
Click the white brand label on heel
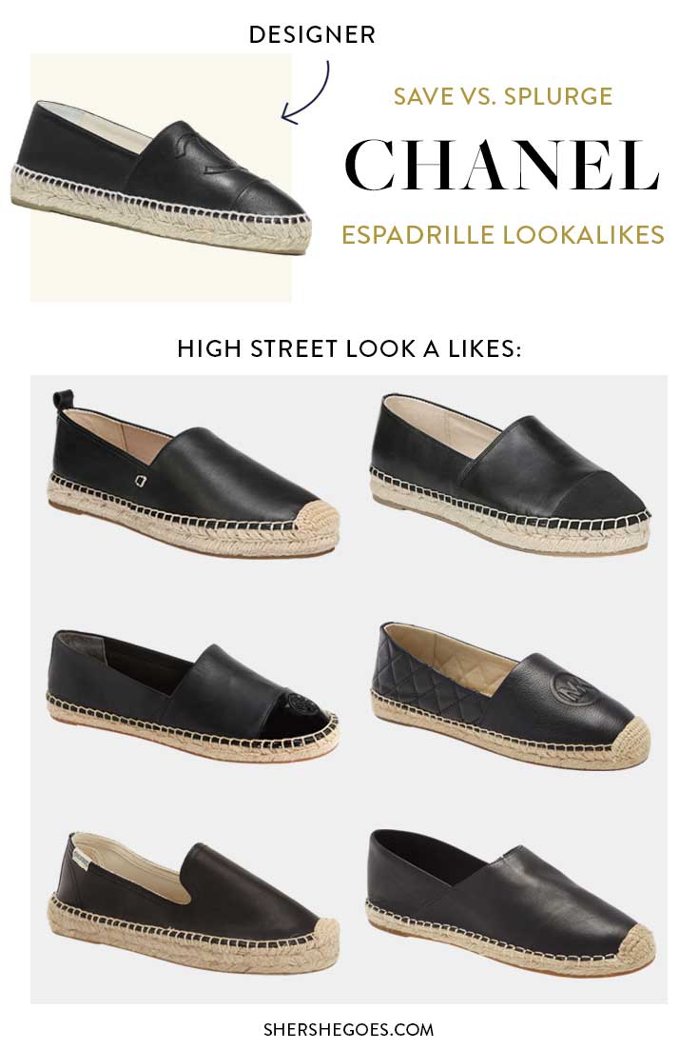(80, 860)
